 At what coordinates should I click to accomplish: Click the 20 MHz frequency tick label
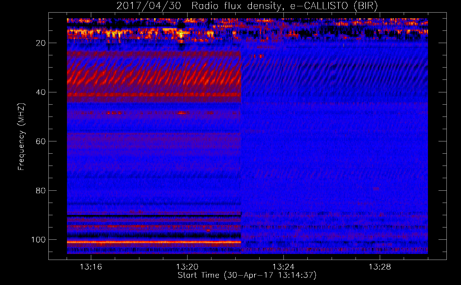click(x=41, y=43)
